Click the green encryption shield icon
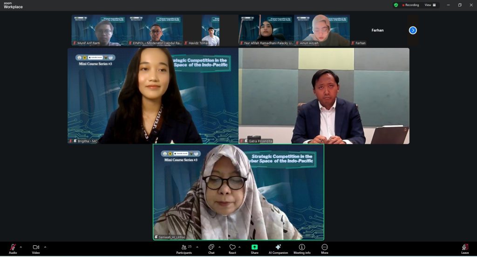The width and height of the screenshot is (477, 257). point(396,5)
